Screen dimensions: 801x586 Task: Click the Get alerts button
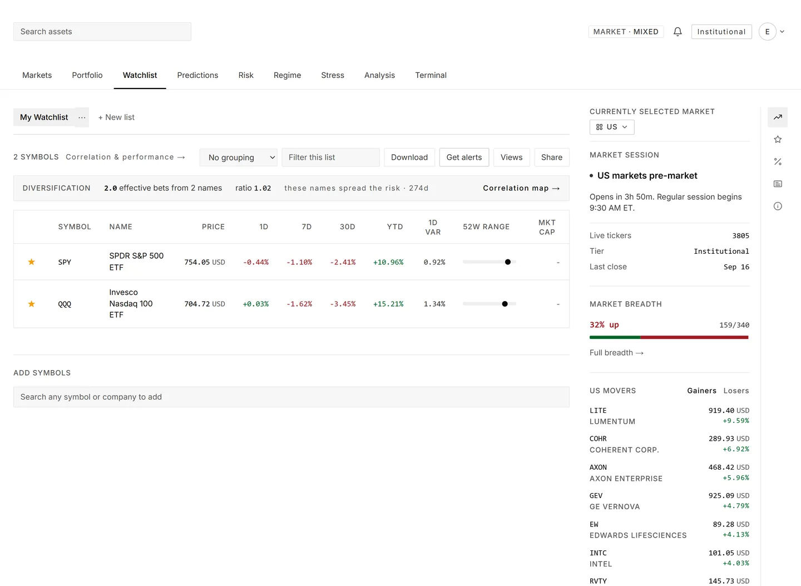tap(464, 157)
